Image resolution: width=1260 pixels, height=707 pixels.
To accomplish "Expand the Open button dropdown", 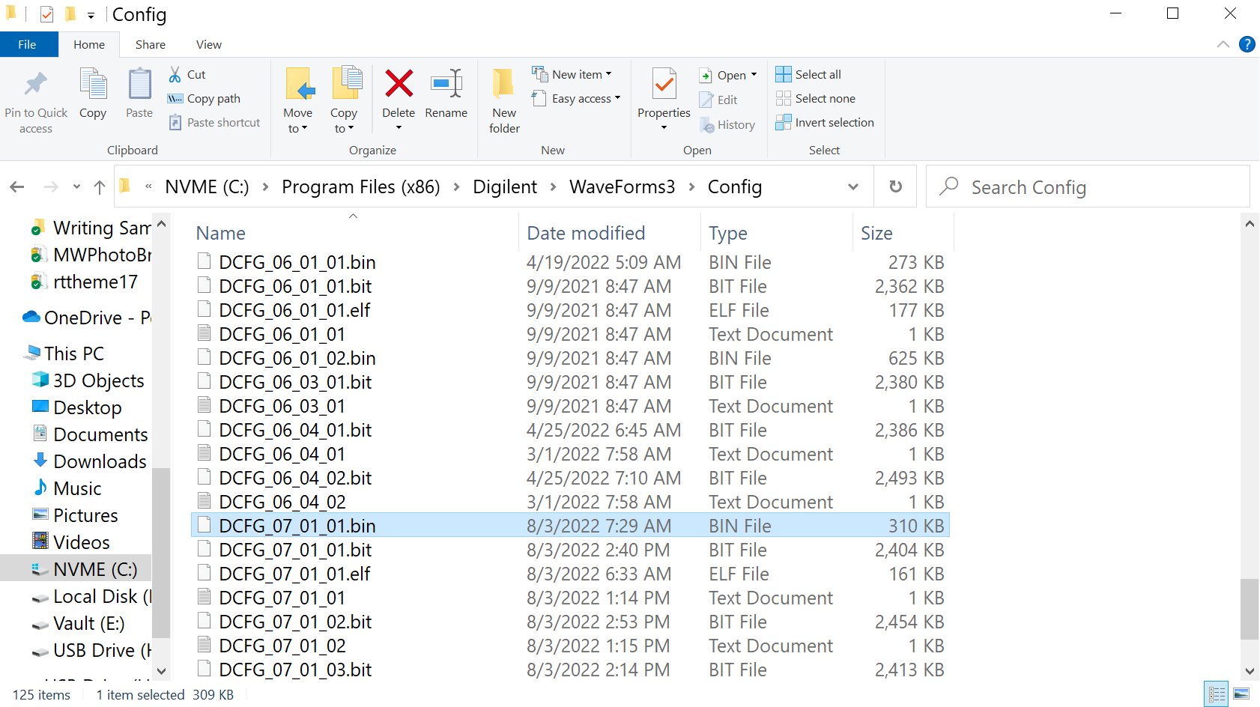I will click(754, 74).
